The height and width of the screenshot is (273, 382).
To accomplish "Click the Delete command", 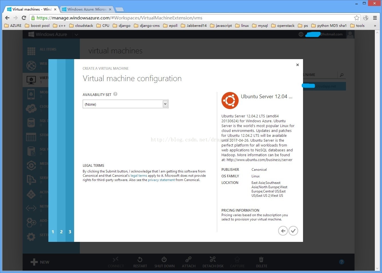I will point(262,262).
